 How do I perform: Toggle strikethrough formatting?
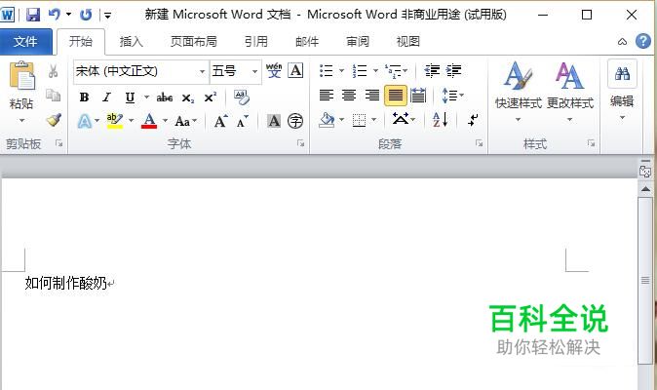click(164, 97)
